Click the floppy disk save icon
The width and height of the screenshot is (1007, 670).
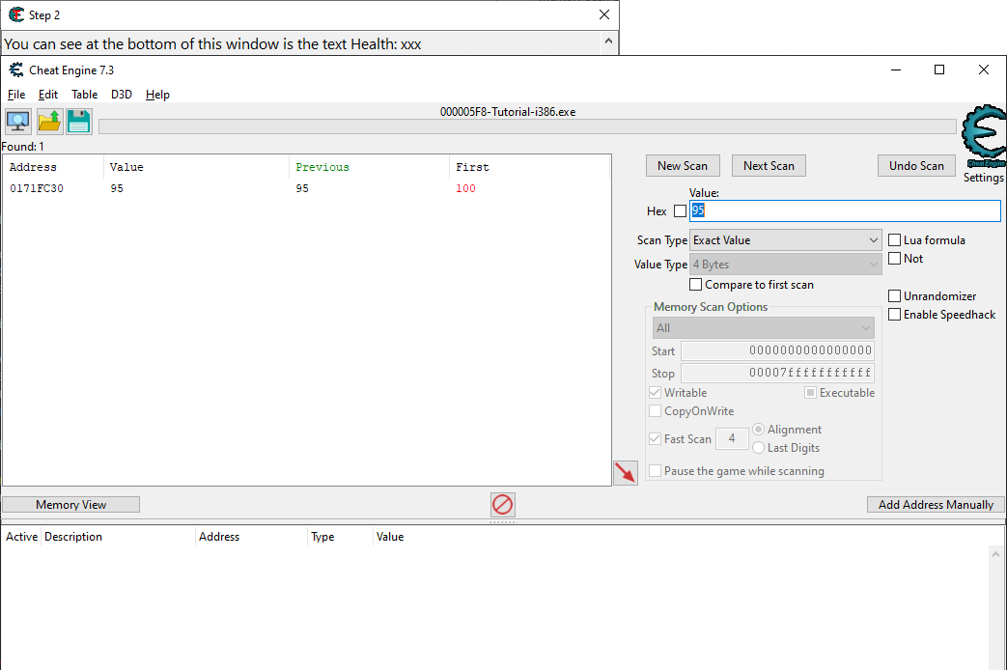(79, 122)
